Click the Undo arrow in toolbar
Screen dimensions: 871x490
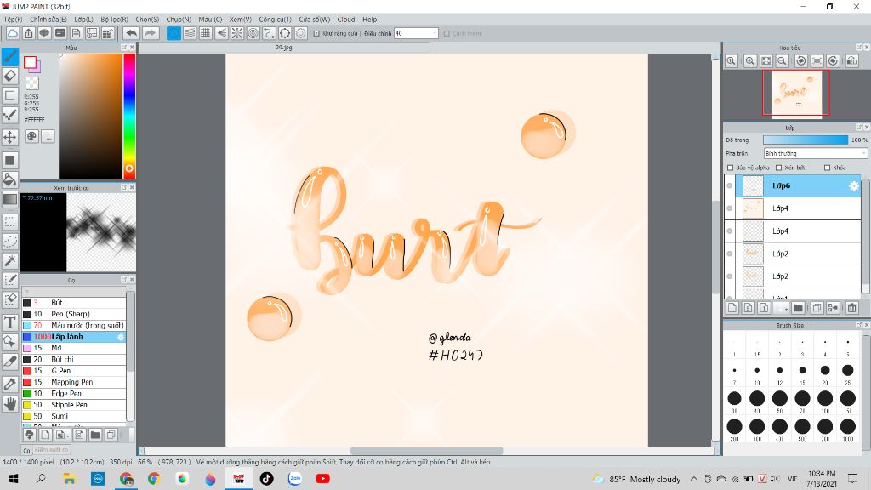pos(131,33)
